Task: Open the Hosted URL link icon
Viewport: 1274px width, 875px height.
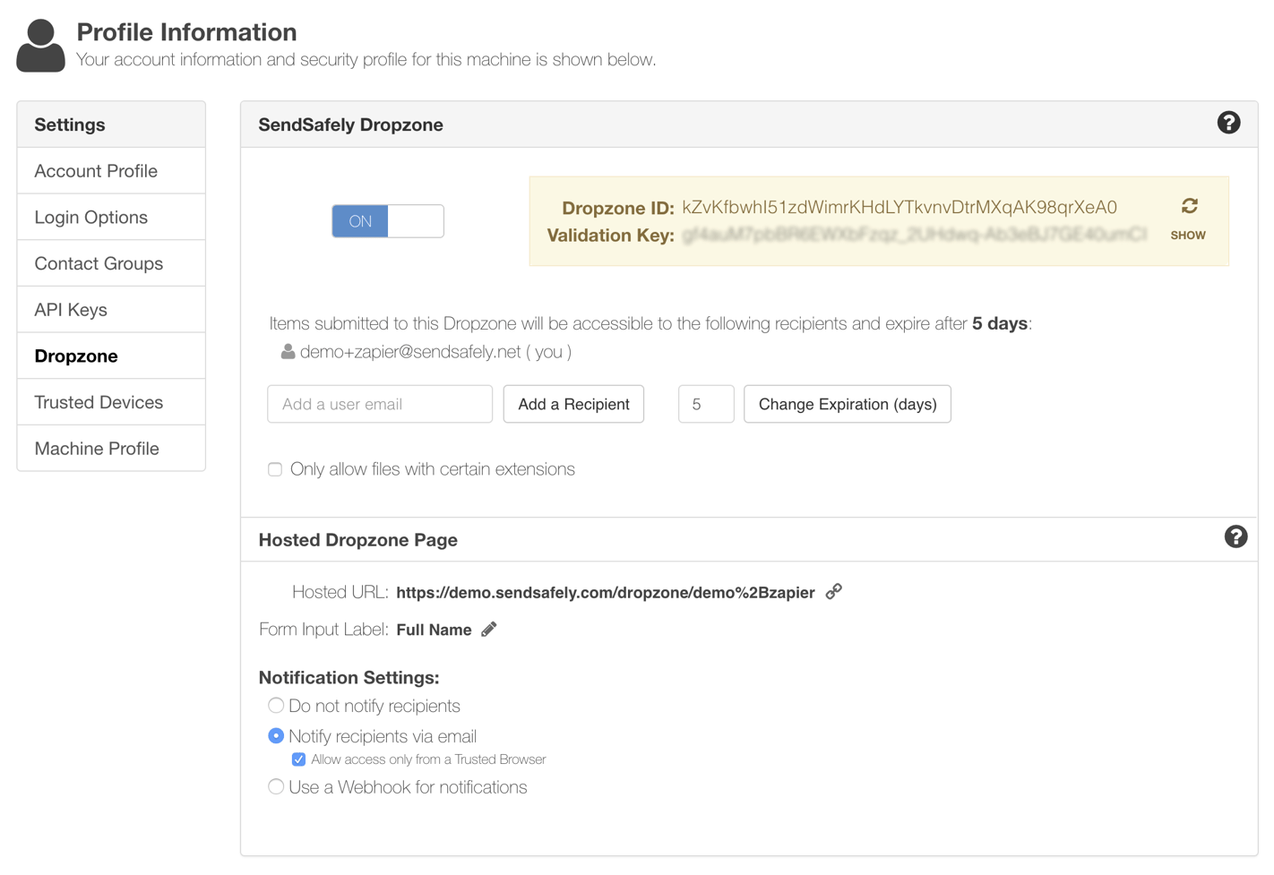Action: coord(833,591)
